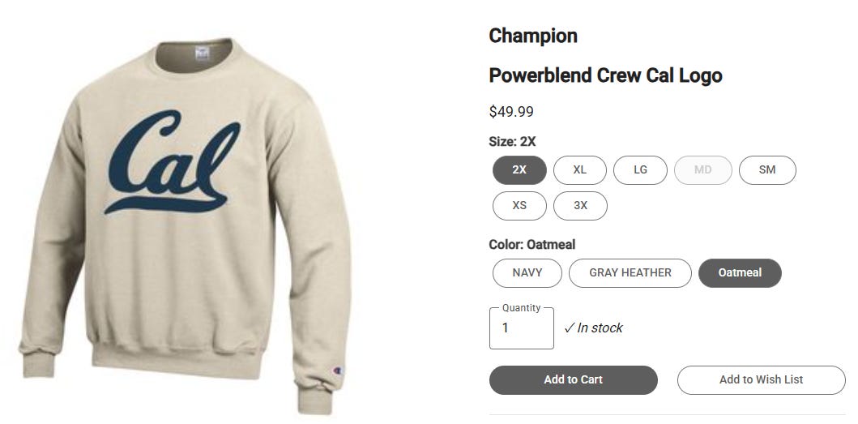Click the Champion brand name
Viewport: 858px width, 424px height.
(533, 36)
